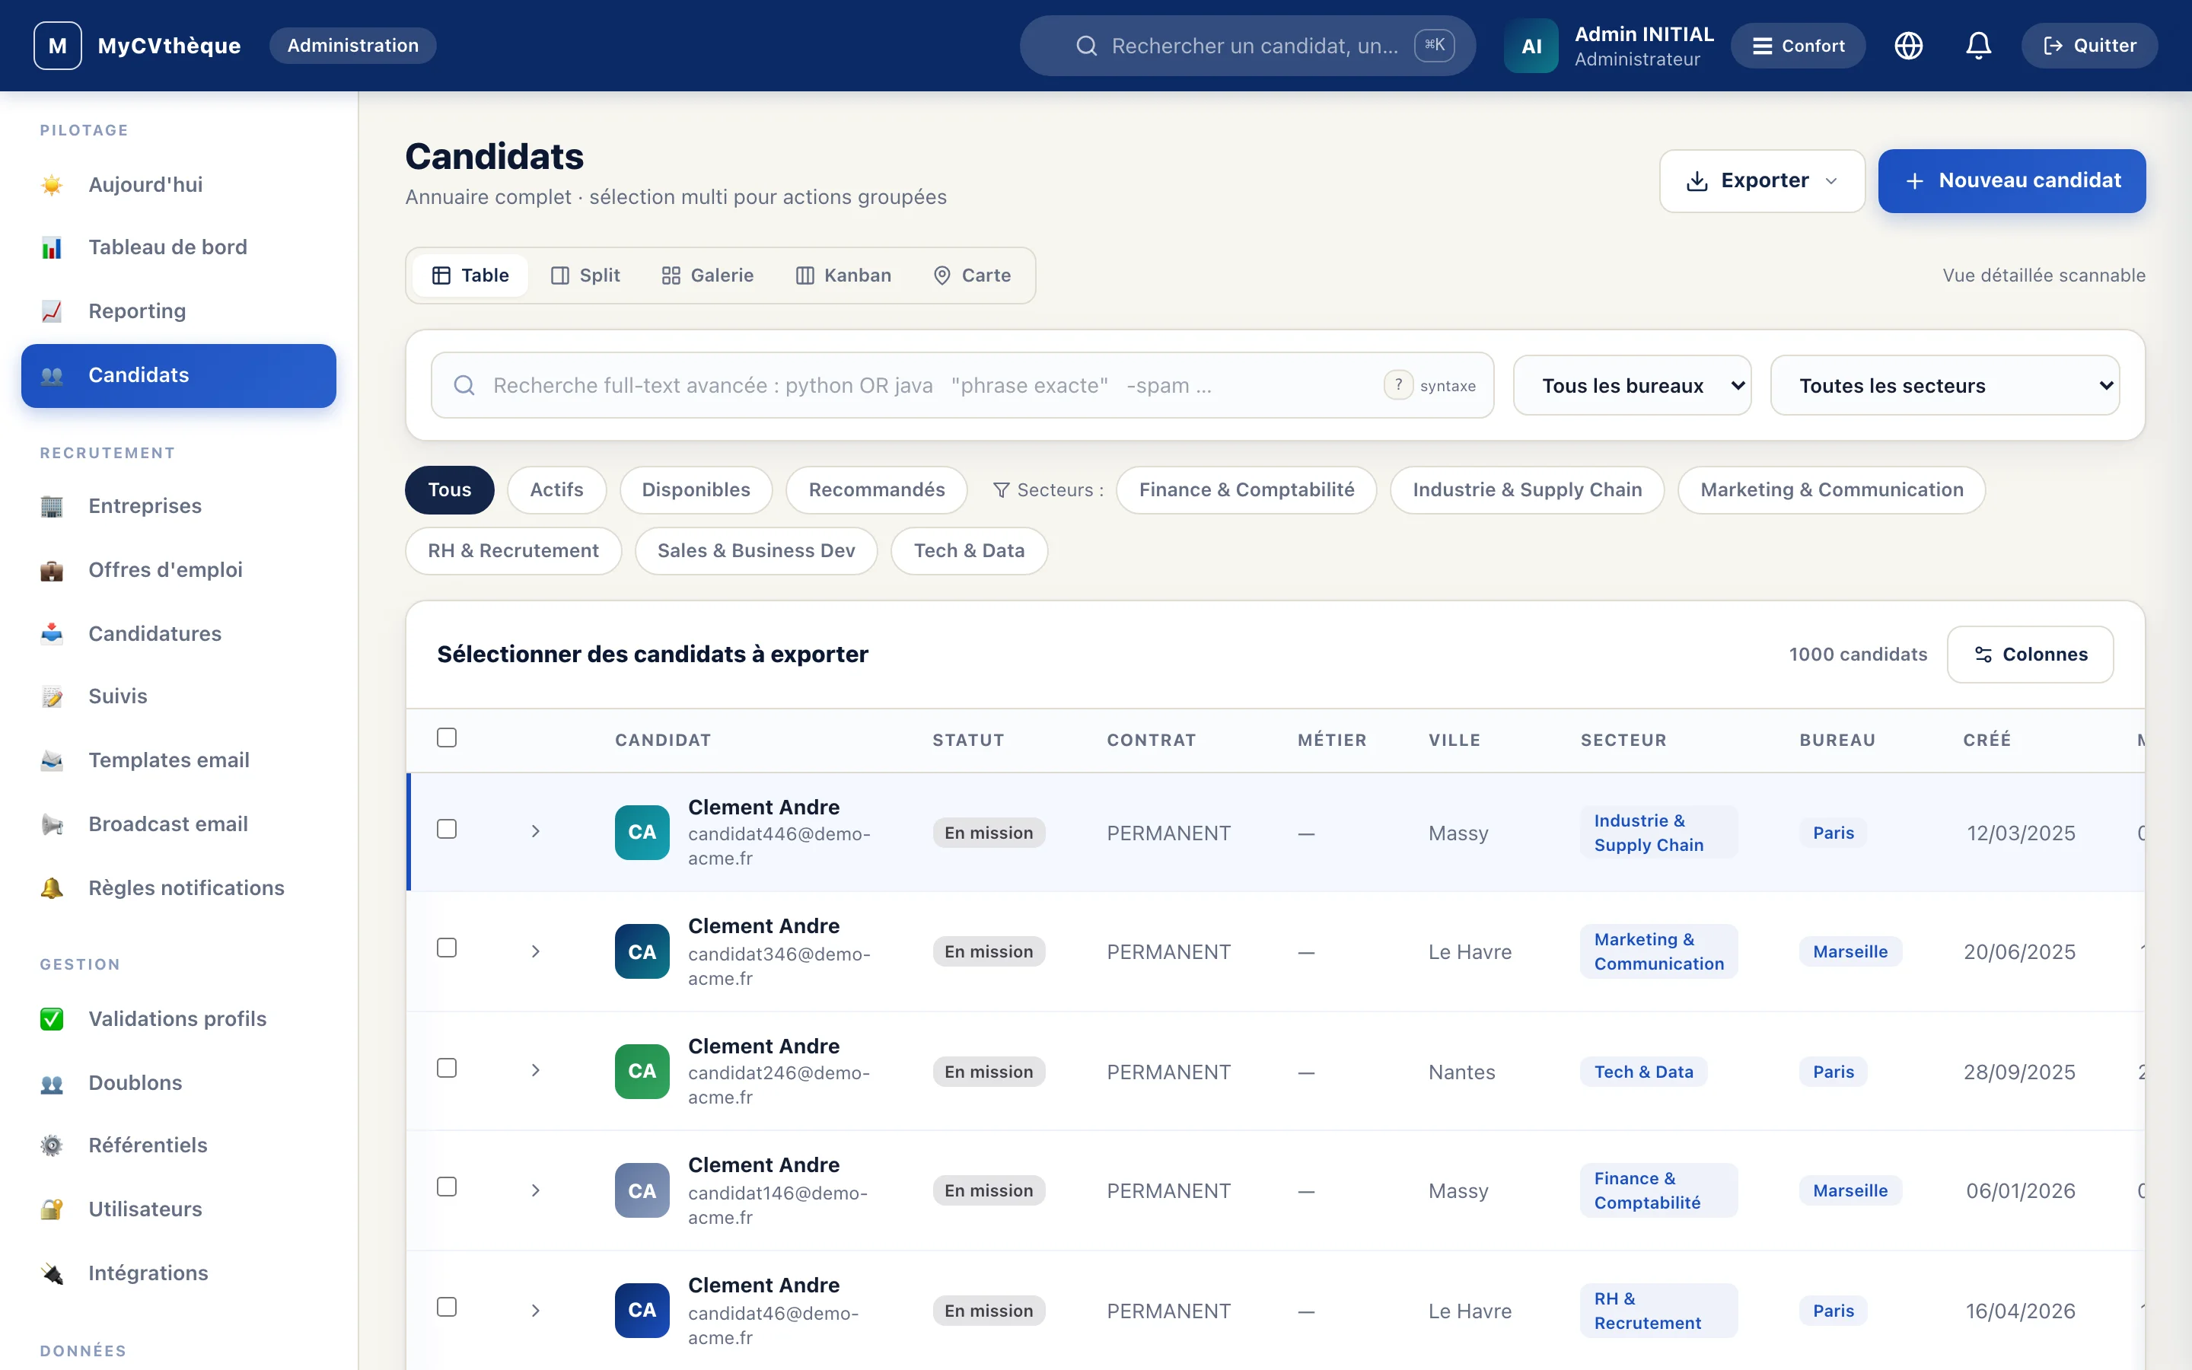Click the AI user avatar
The height and width of the screenshot is (1370, 2192).
tap(1531, 46)
